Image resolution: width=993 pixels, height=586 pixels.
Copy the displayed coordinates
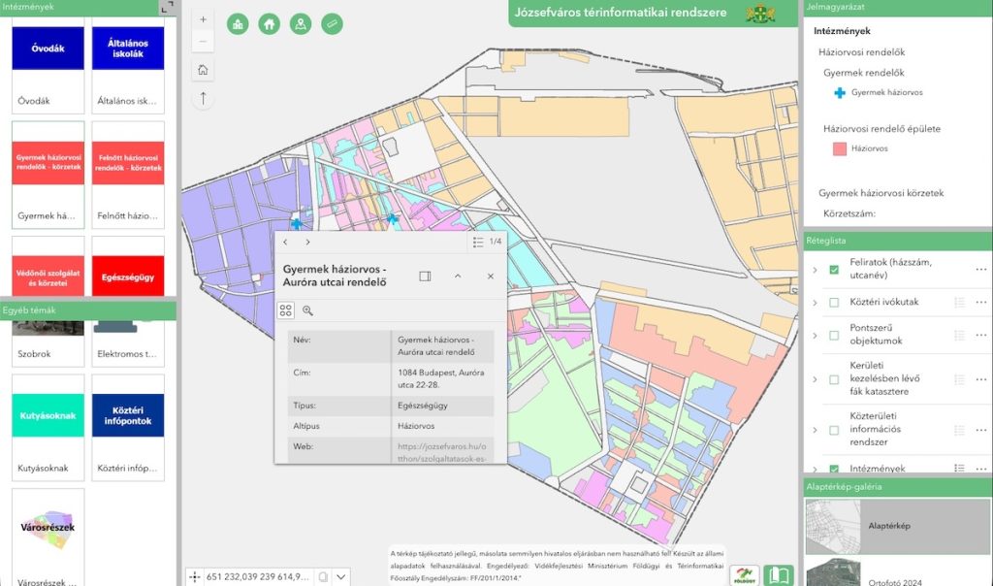tap(323, 576)
